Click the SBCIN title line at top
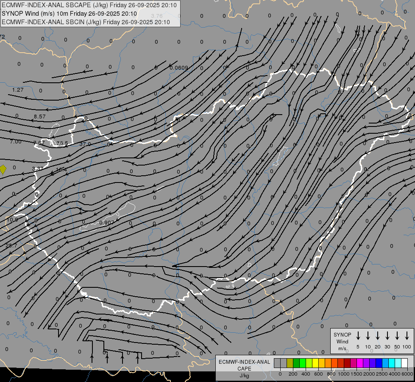 86,22
